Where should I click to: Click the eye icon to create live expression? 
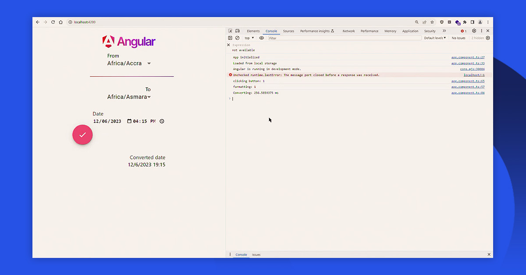(x=262, y=38)
